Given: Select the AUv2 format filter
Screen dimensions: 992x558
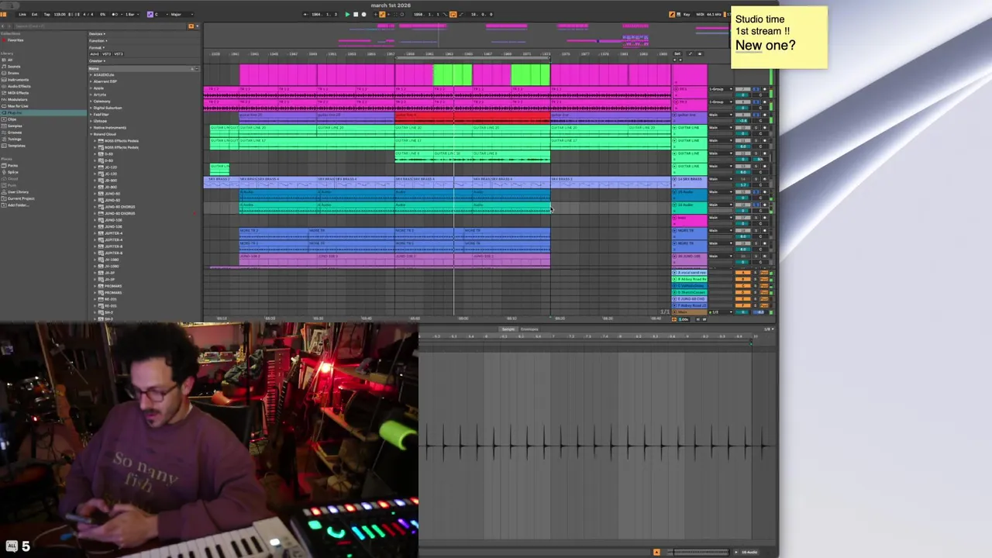Looking at the screenshot, I should 94,53.
